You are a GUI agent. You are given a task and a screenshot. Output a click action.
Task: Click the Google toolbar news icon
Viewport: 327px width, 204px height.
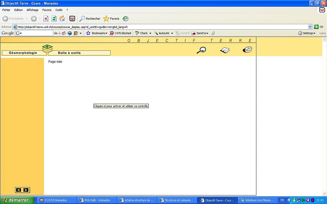pyautogui.click(x=64, y=33)
